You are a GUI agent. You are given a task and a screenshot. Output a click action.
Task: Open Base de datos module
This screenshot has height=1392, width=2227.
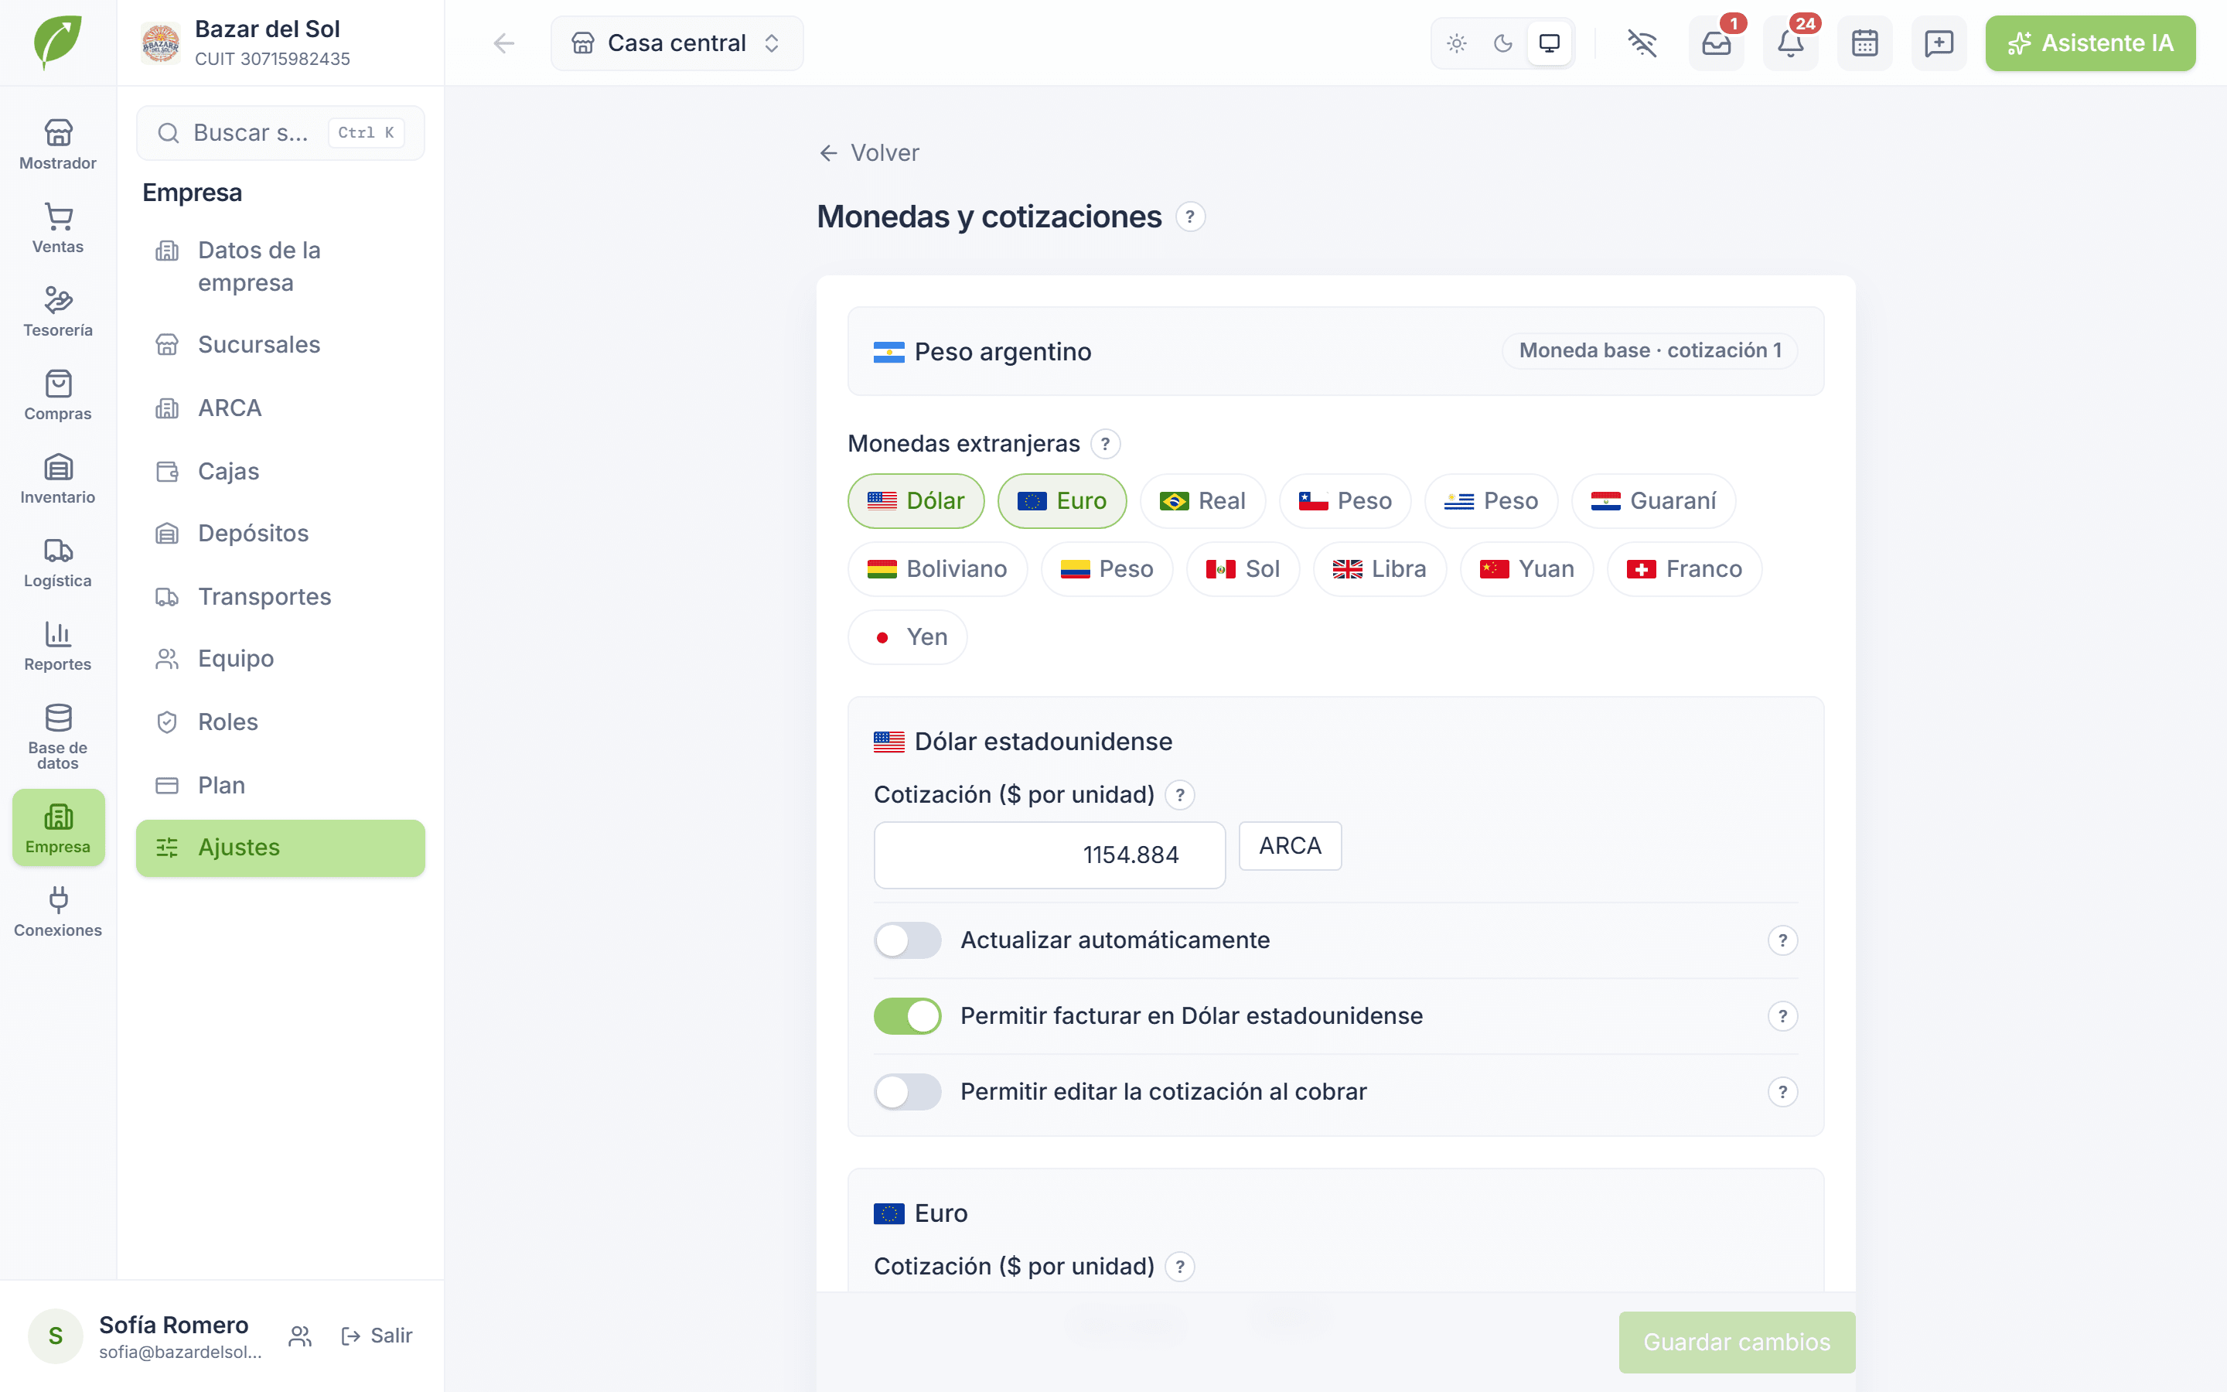tap(58, 736)
